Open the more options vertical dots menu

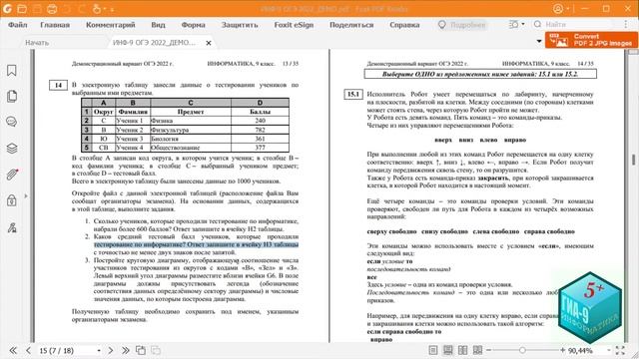pyautogui.click(x=626, y=24)
